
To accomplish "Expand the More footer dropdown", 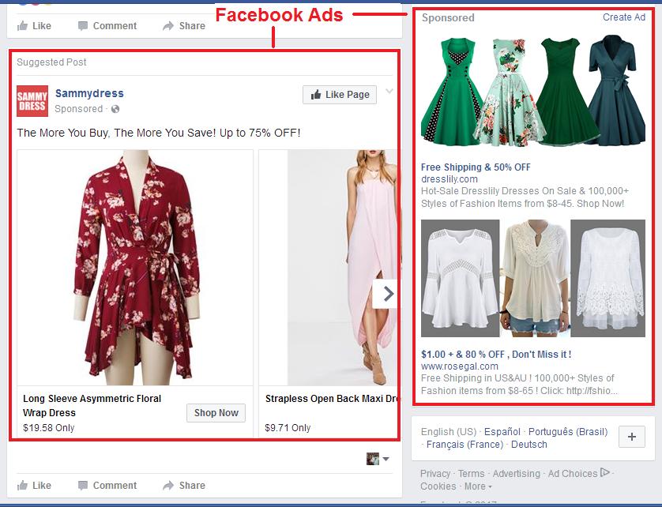I will tap(478, 486).
